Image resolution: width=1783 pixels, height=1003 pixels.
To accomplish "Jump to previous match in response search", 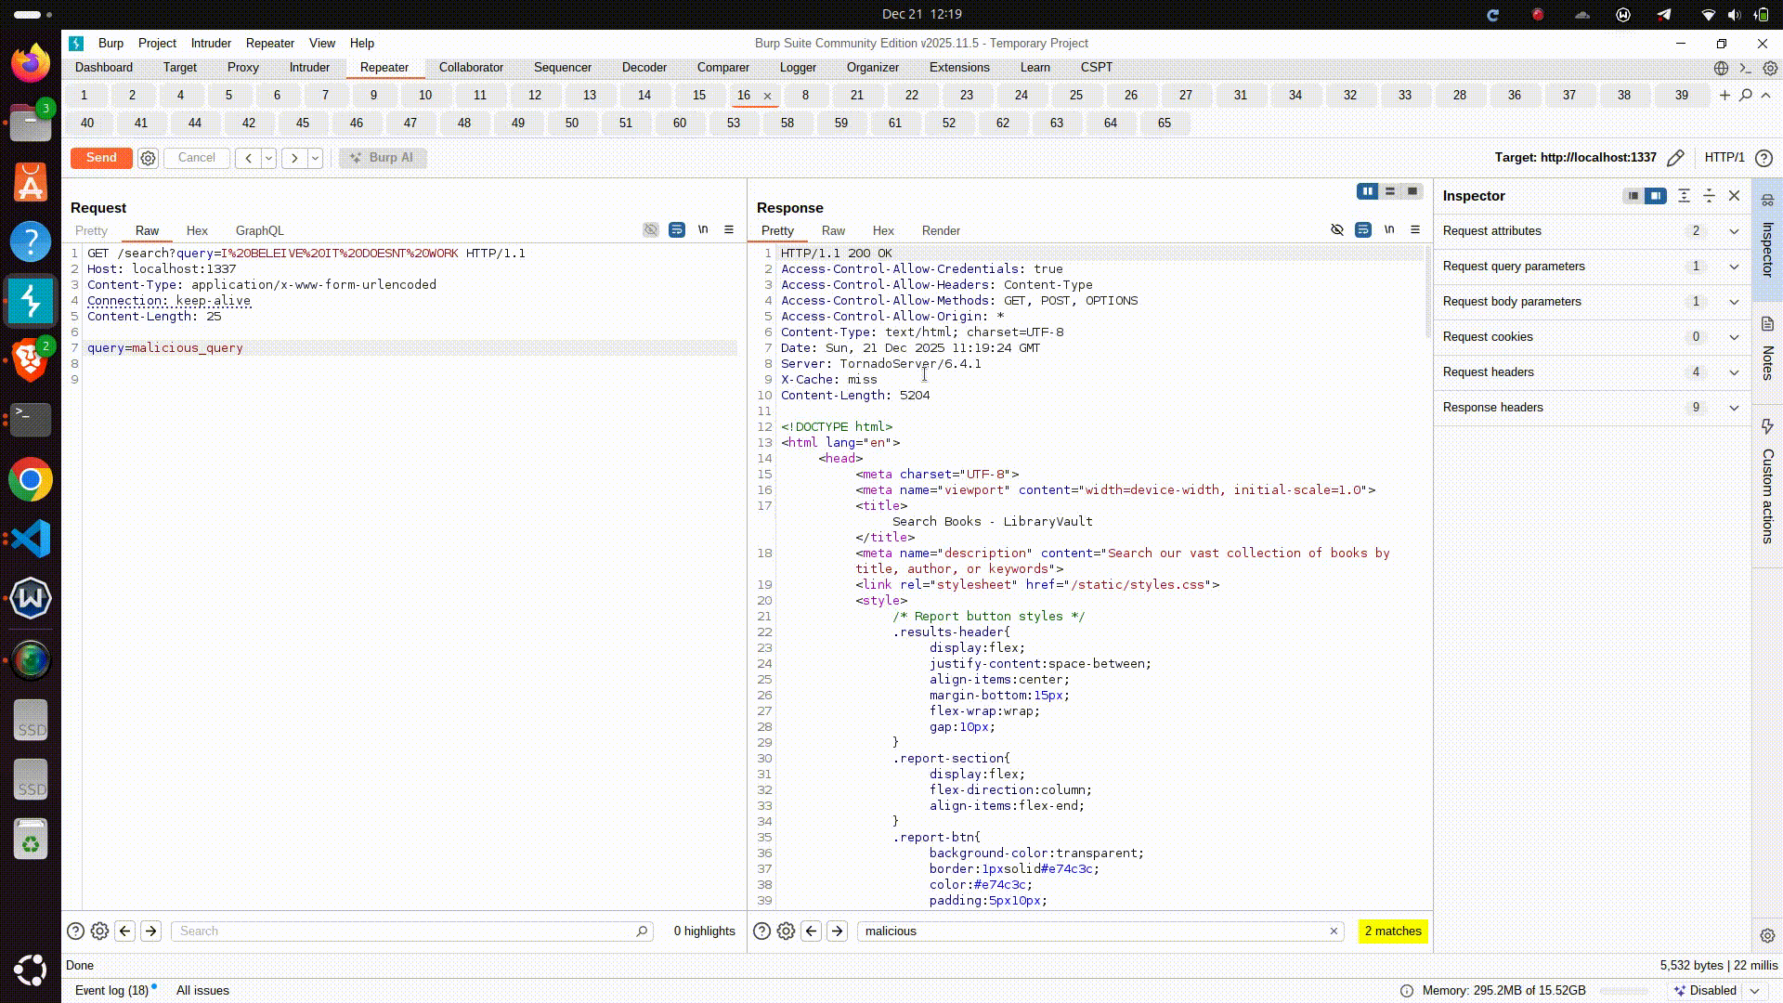I will 812,931.
